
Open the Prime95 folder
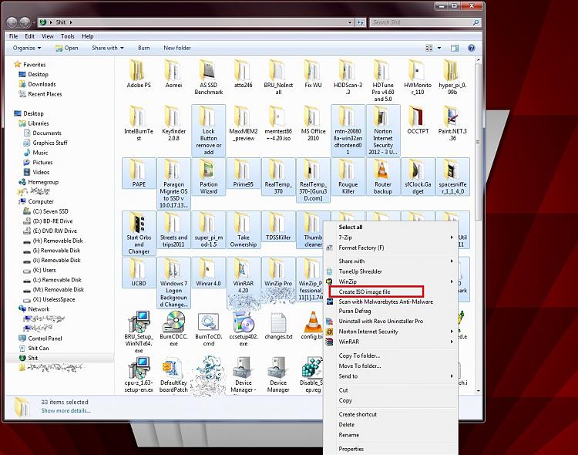pyautogui.click(x=244, y=173)
